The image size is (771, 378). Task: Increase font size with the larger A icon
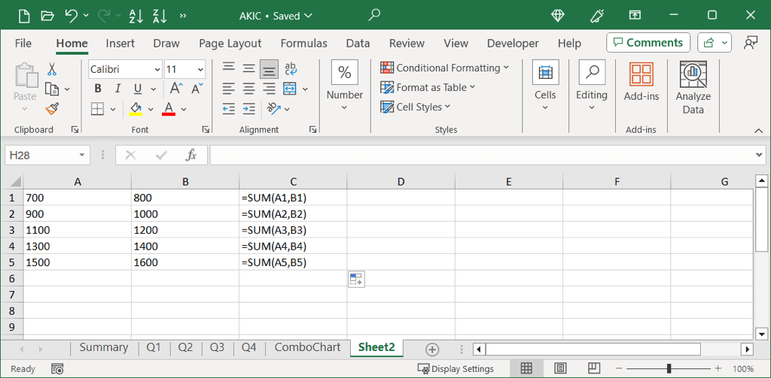(176, 89)
